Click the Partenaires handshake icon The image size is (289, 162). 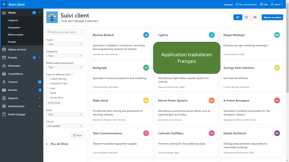pyautogui.click(x=4, y=66)
